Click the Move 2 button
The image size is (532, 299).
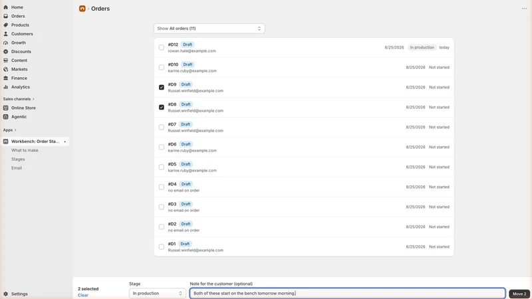pos(519,294)
